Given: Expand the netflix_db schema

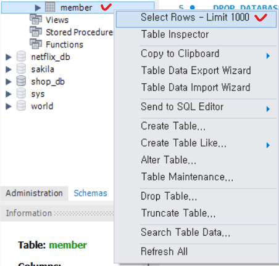Looking at the screenshot, I should (9, 57).
